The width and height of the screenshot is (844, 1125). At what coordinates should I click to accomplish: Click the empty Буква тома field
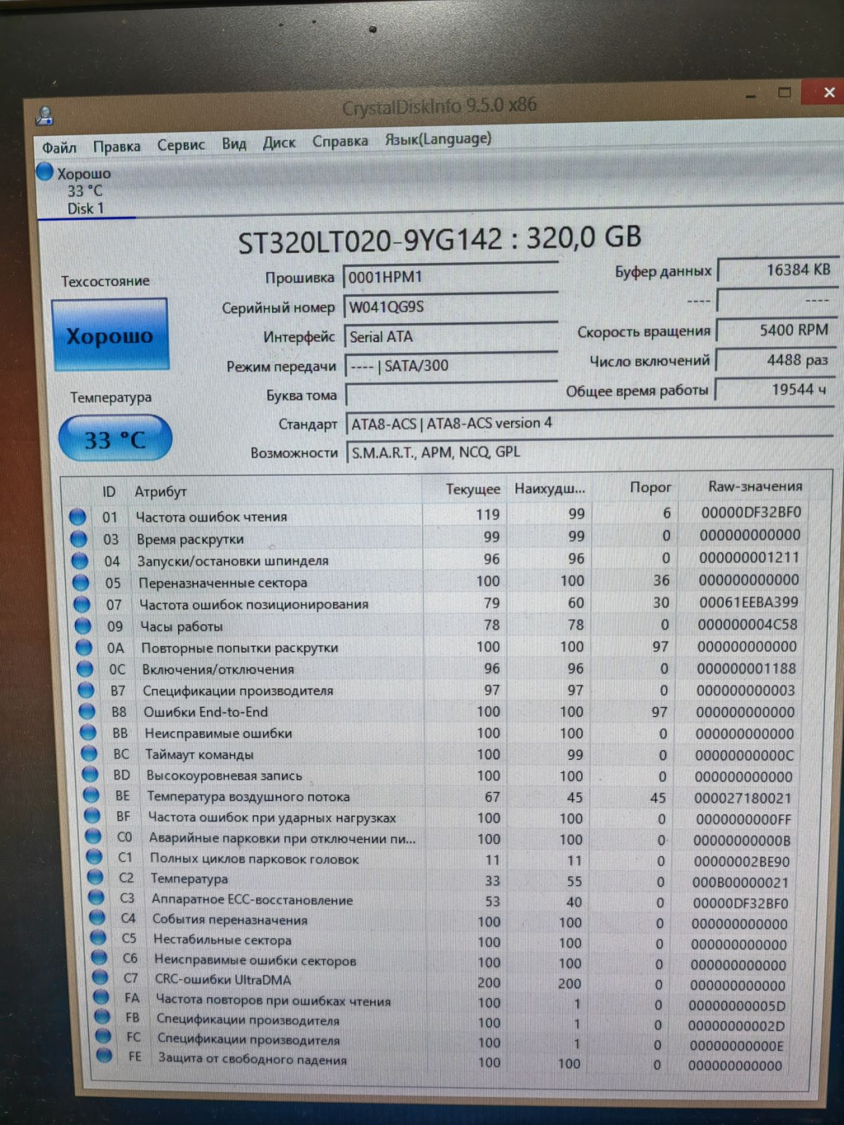tap(451, 394)
